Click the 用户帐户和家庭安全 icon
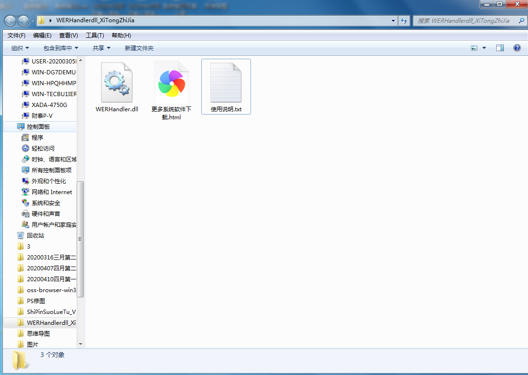Screen dimensions: 528x375 pyautogui.click(x=25, y=224)
